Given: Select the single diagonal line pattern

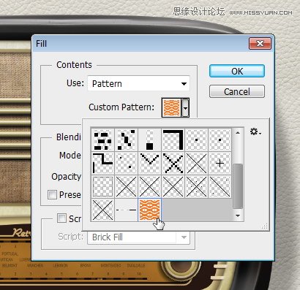Looking at the screenshot, I should pyautogui.click(x=220, y=186).
